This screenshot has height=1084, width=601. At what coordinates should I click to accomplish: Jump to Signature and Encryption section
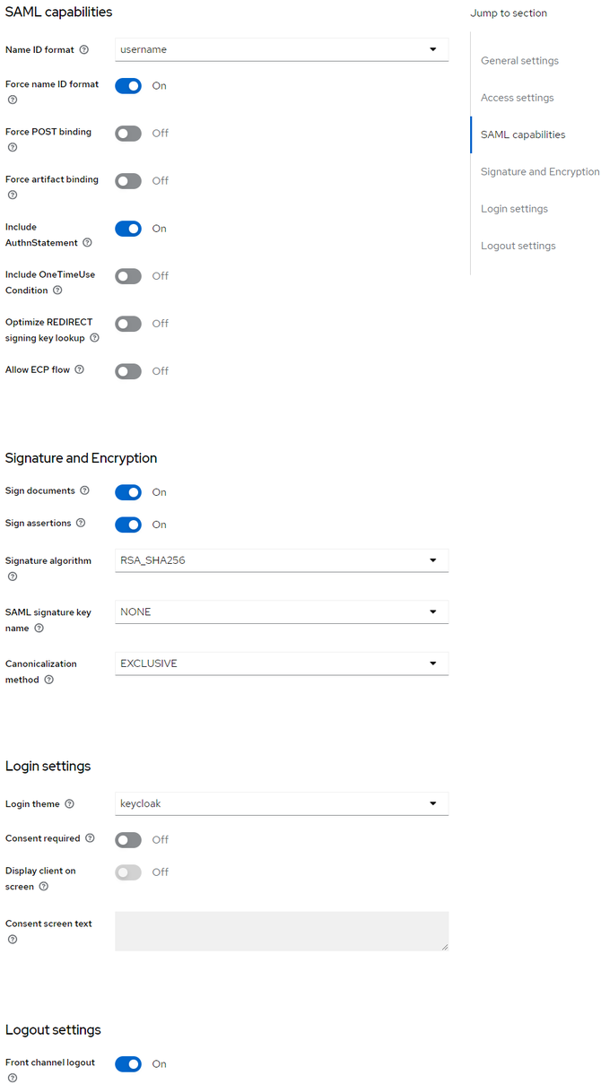(x=540, y=171)
